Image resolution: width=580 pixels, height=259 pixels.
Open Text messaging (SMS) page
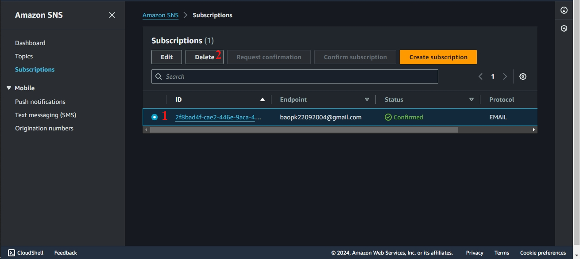pos(46,115)
